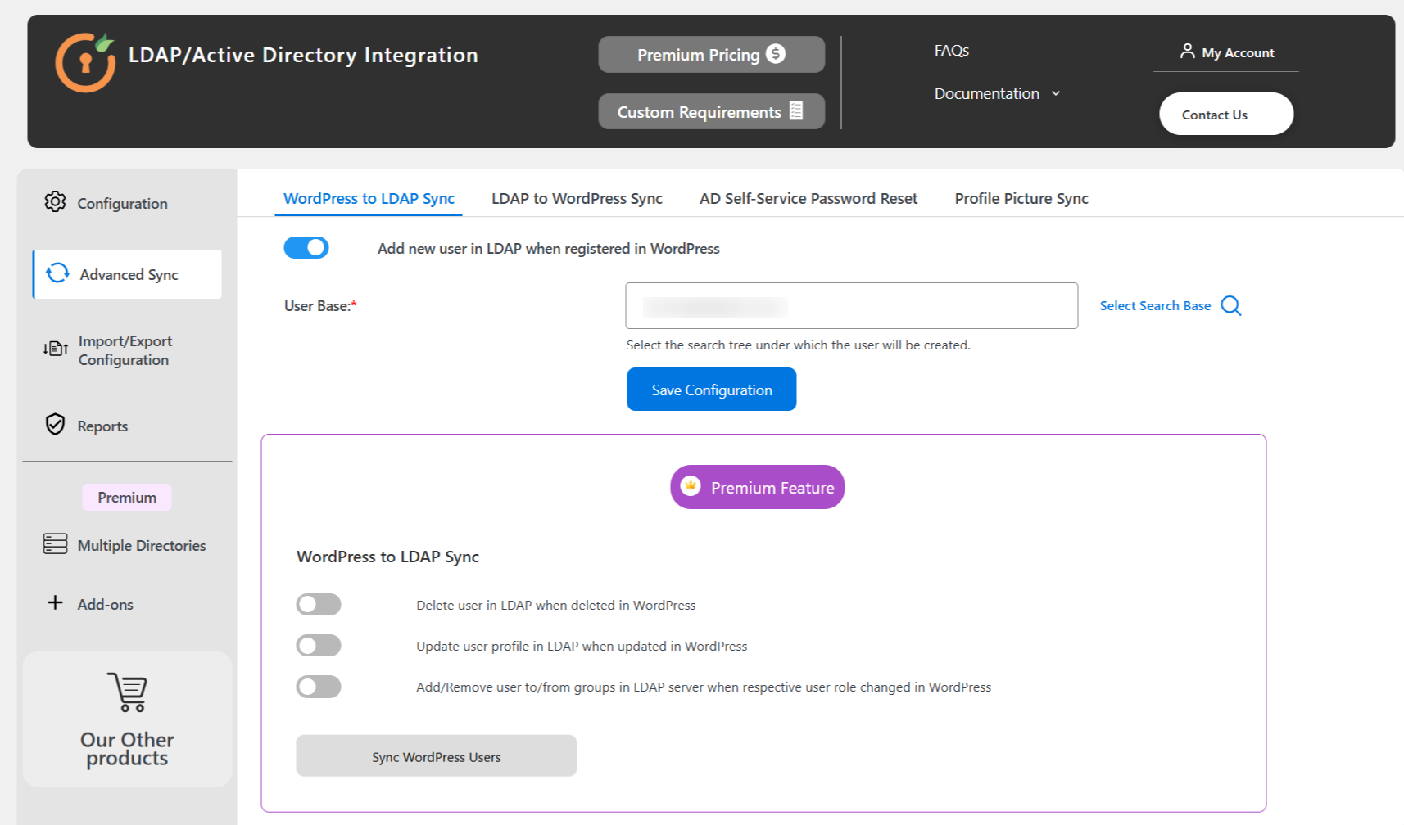Click the Configuration gear icon
1404x825 pixels.
coord(55,201)
